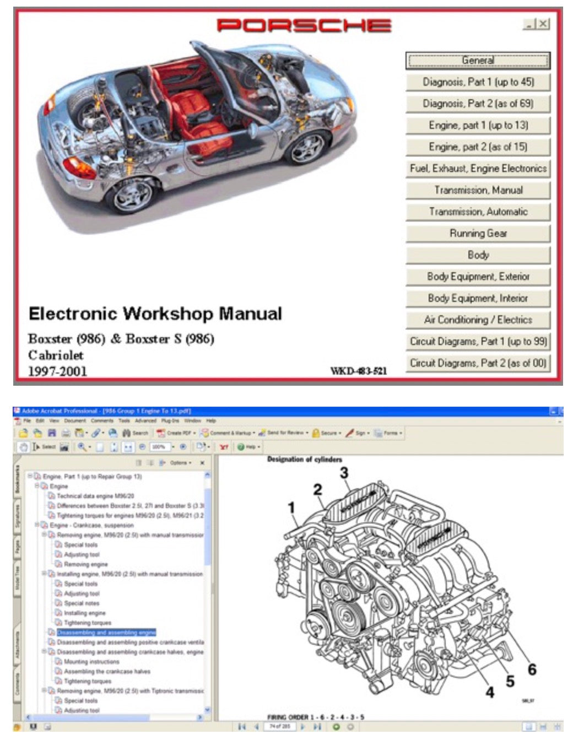This screenshot has height=745, width=573.
Task: Click the bookmark icon beside Special notes
Action: (x=58, y=603)
